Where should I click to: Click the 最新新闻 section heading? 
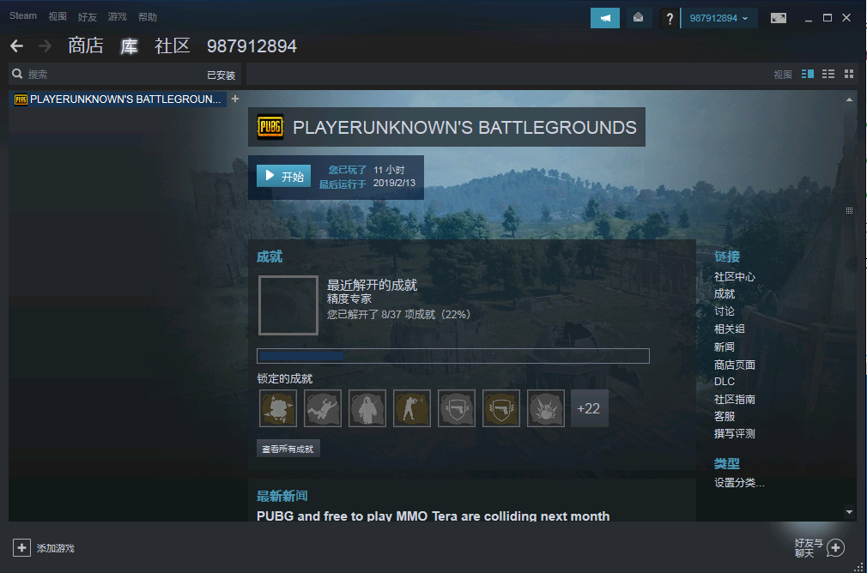282,496
